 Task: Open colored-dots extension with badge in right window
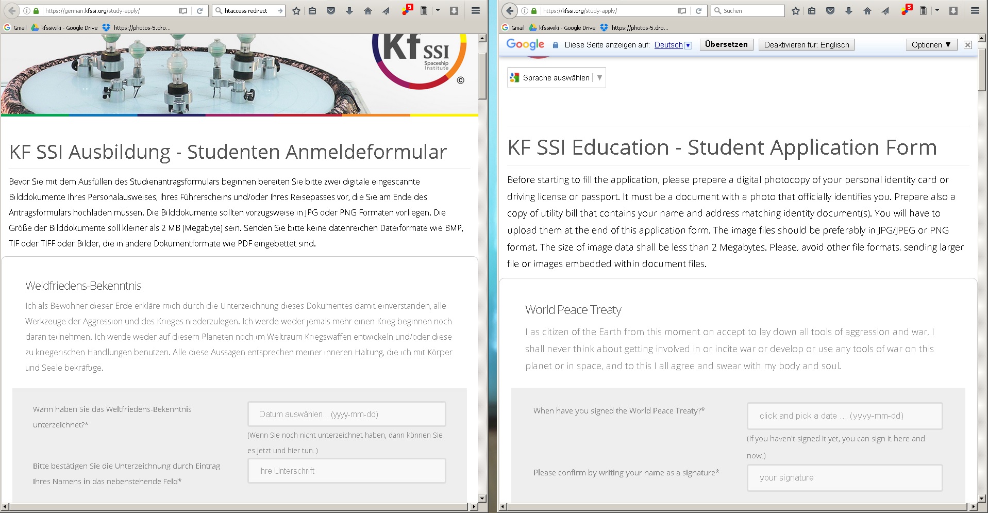click(x=907, y=10)
